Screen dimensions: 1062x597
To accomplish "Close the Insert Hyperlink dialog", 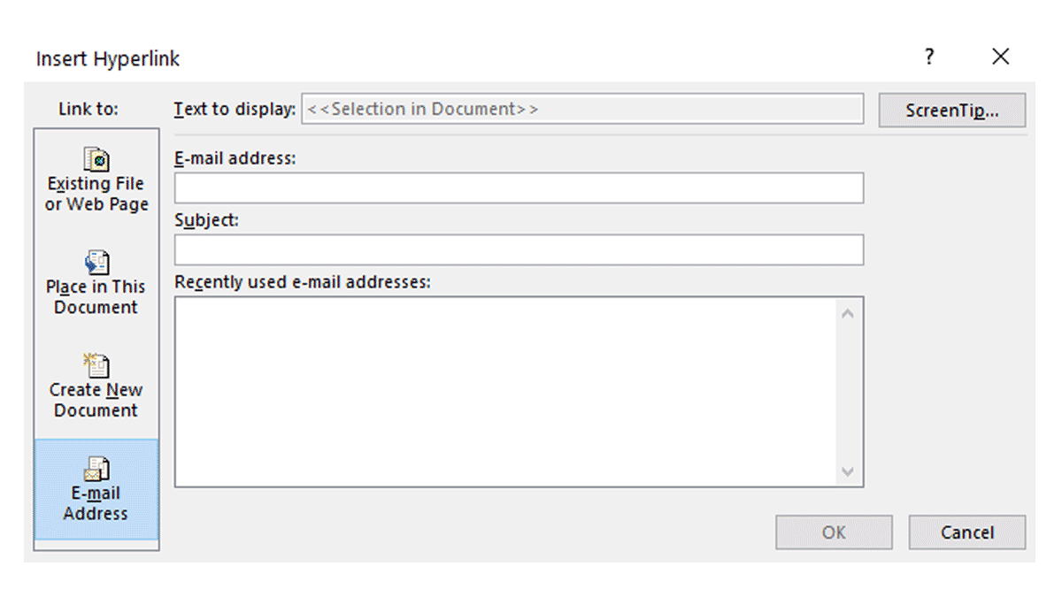I will point(1001,57).
